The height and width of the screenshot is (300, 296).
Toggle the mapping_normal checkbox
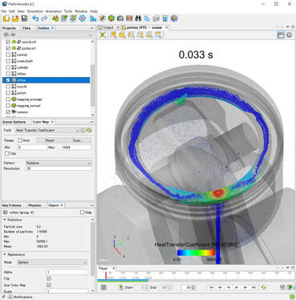pyautogui.click(x=8, y=106)
